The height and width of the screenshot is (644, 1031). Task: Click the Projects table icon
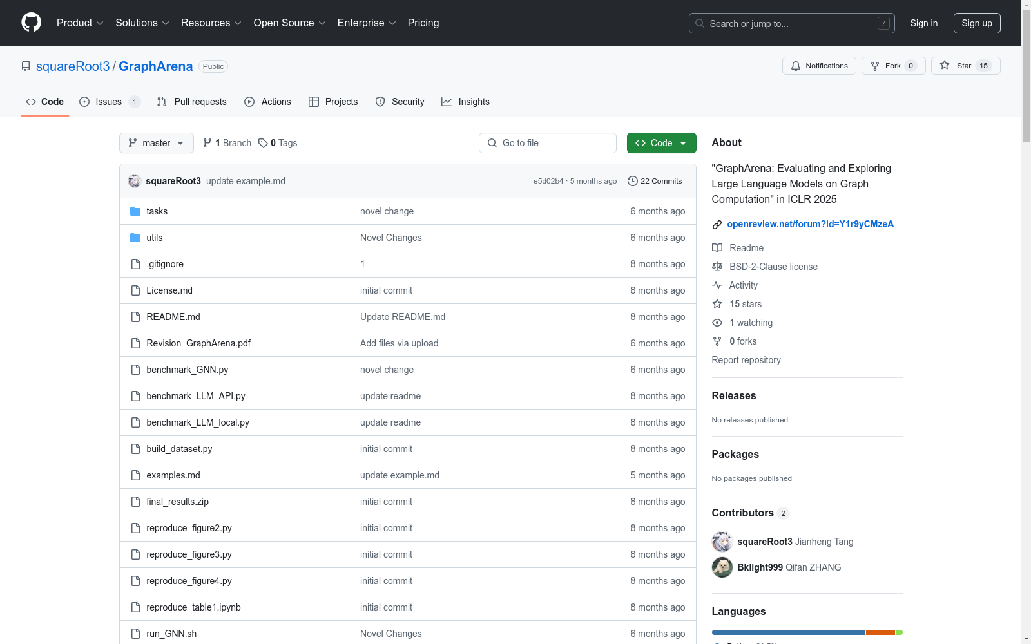tap(314, 102)
